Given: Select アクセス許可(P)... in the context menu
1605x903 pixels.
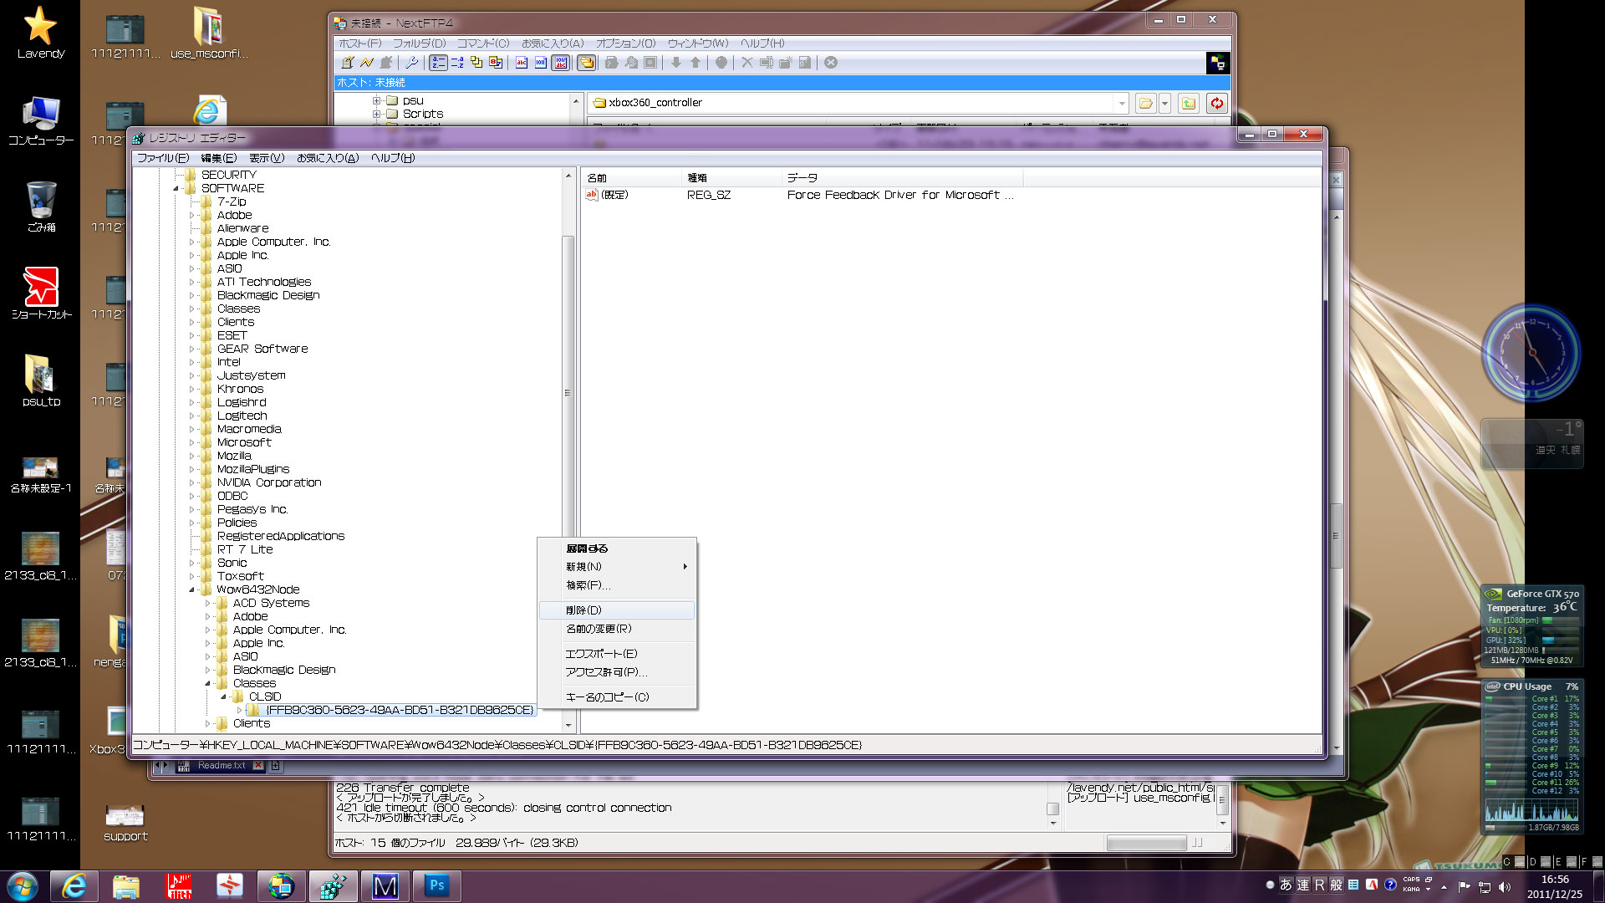Looking at the screenshot, I should coord(617,672).
